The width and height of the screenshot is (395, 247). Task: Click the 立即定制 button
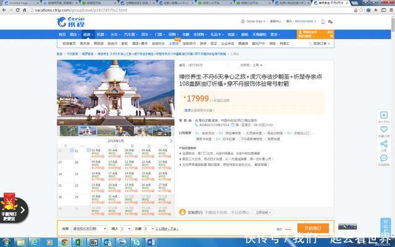(x=264, y=212)
